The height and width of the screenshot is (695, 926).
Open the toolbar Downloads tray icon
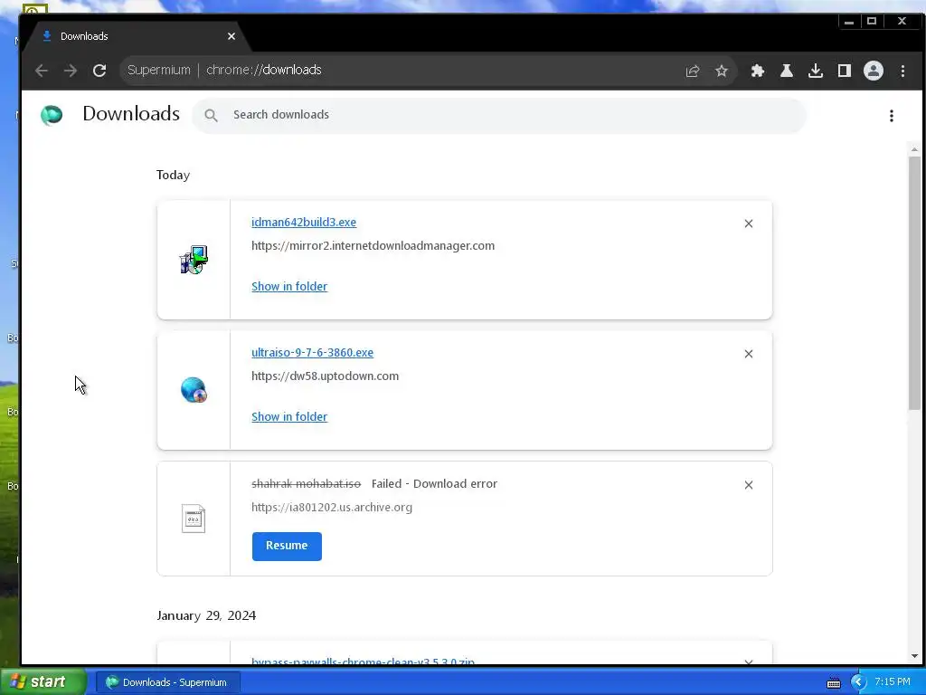(815, 71)
